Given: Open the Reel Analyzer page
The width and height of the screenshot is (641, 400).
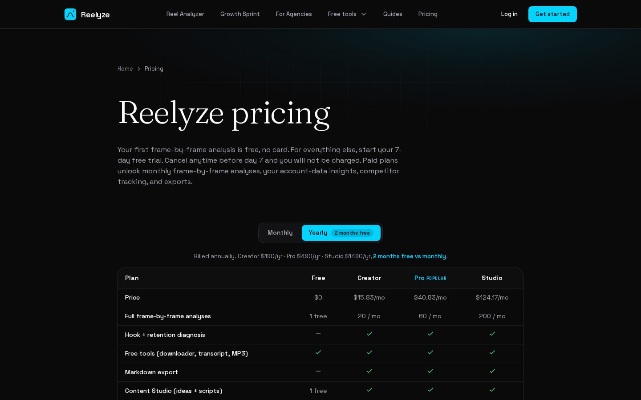Looking at the screenshot, I should (x=185, y=14).
